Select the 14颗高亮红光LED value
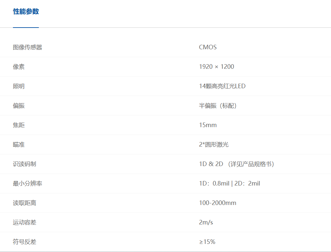 (x=222, y=86)
